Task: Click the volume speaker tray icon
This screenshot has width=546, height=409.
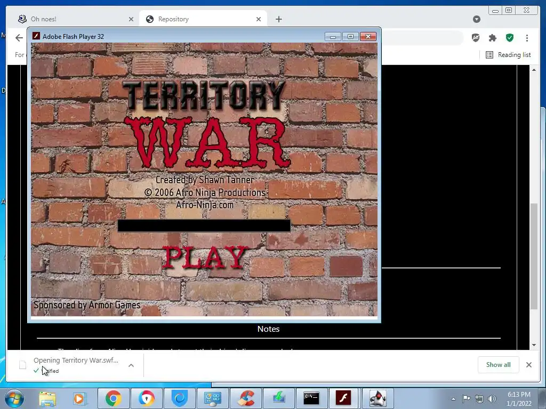Action: (492, 399)
